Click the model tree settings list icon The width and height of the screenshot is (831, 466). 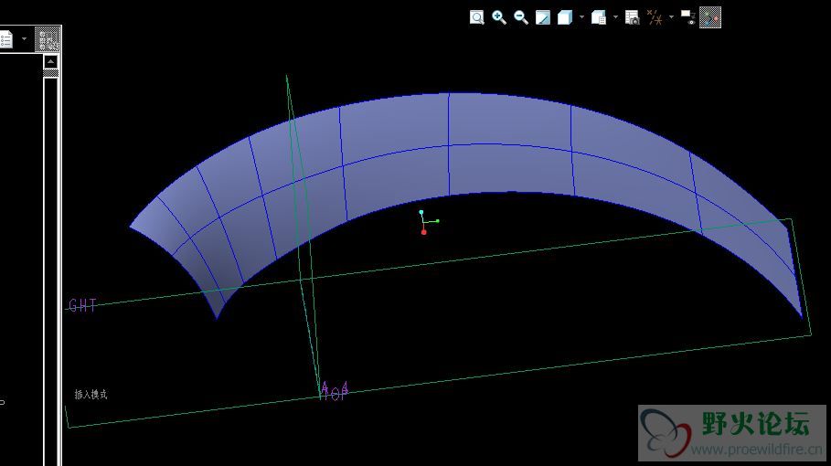tap(5, 39)
